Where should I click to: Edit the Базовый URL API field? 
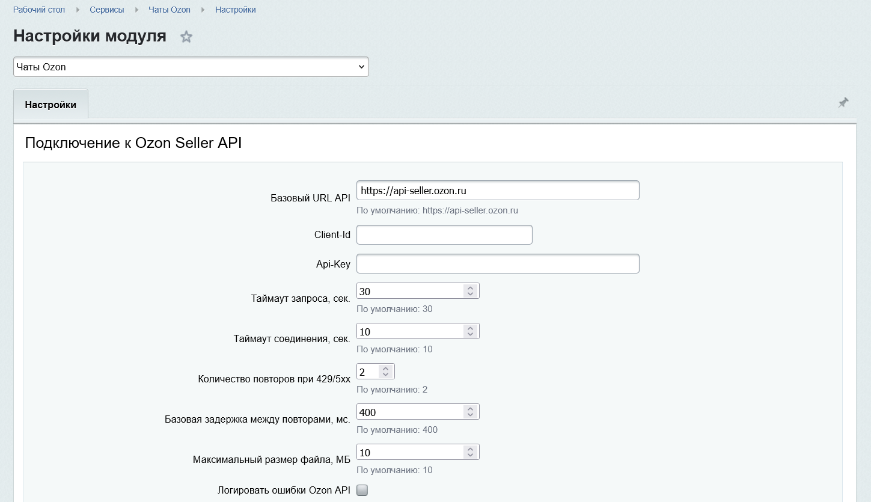tap(498, 191)
